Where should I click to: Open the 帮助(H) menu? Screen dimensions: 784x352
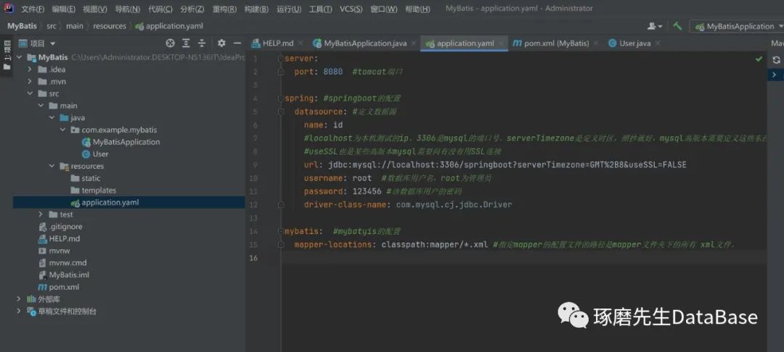click(417, 9)
